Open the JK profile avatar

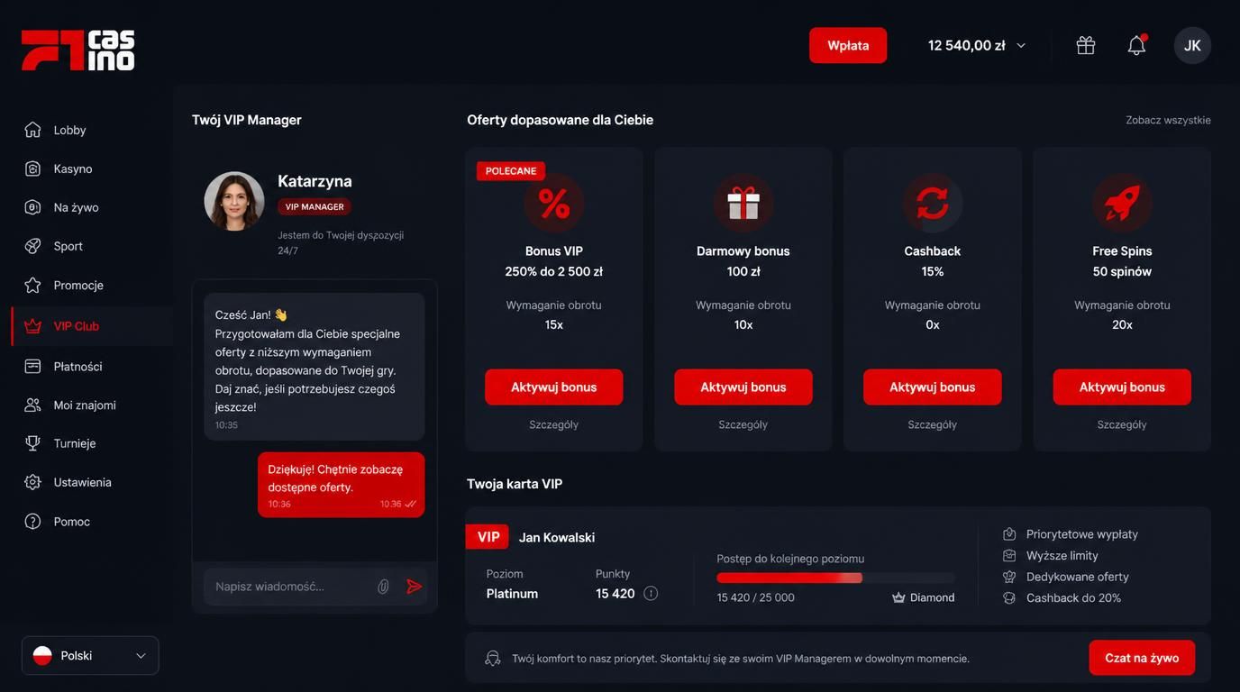pyautogui.click(x=1192, y=45)
